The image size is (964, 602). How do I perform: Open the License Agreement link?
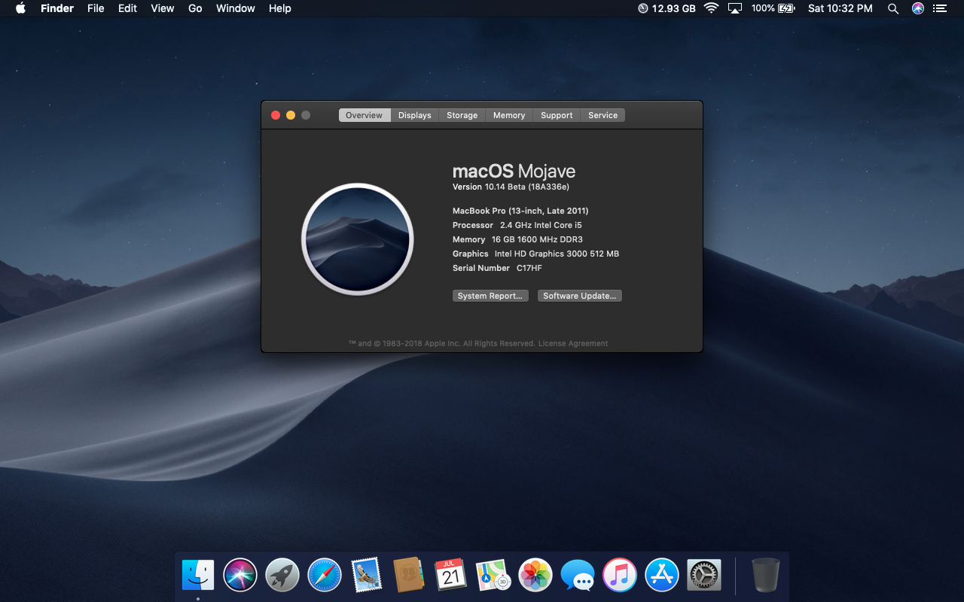573,343
